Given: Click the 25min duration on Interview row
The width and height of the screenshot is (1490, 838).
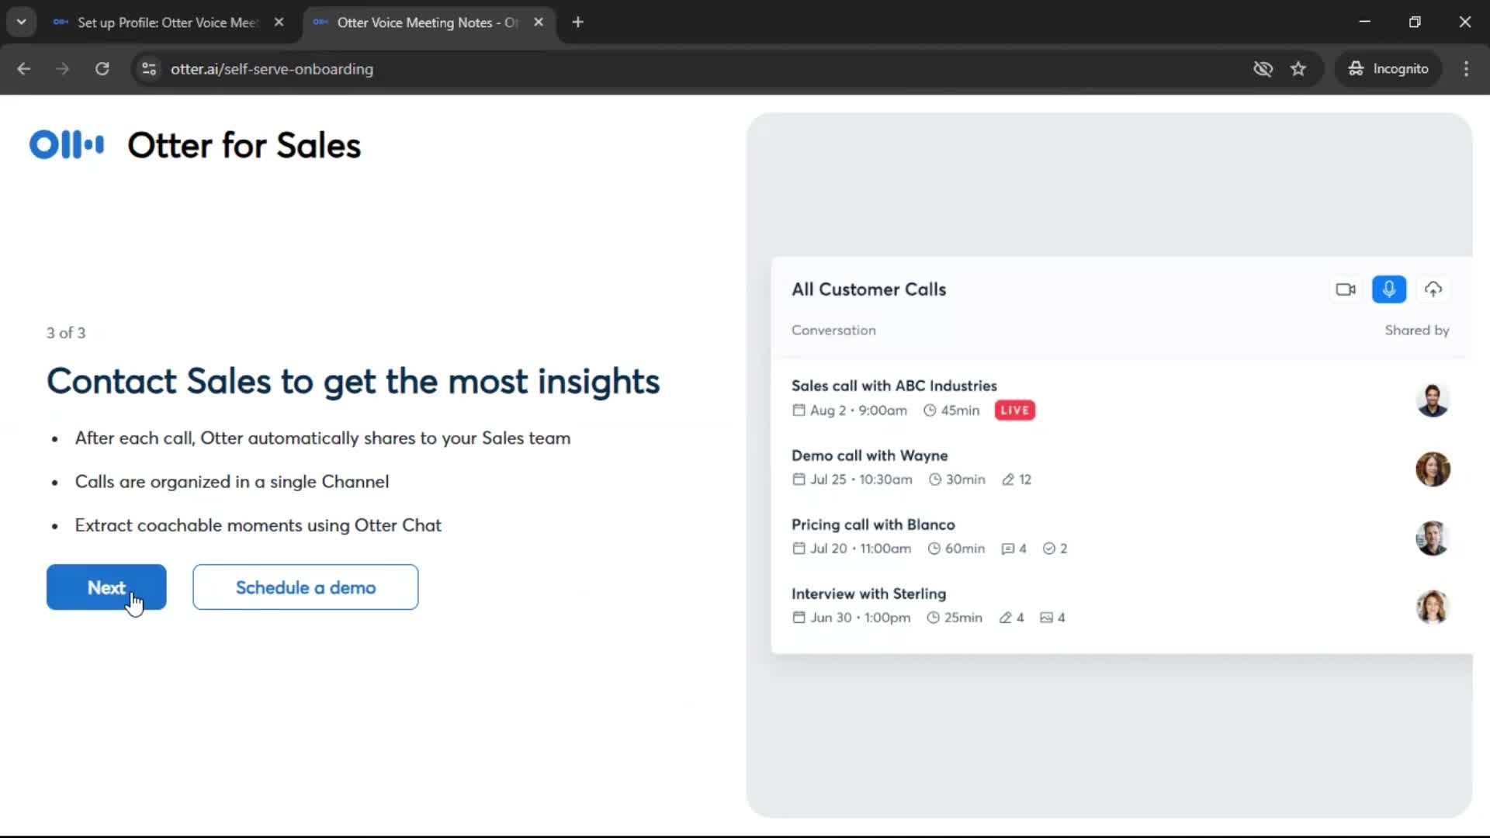Looking at the screenshot, I should coord(963,618).
